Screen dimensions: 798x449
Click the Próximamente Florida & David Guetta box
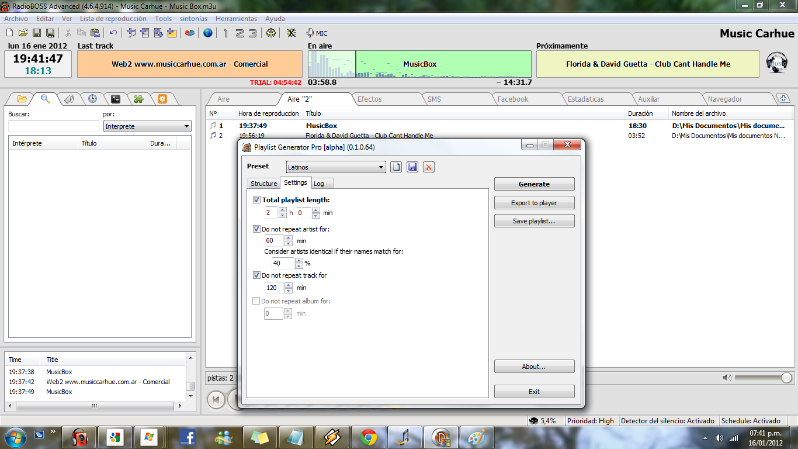tap(648, 64)
